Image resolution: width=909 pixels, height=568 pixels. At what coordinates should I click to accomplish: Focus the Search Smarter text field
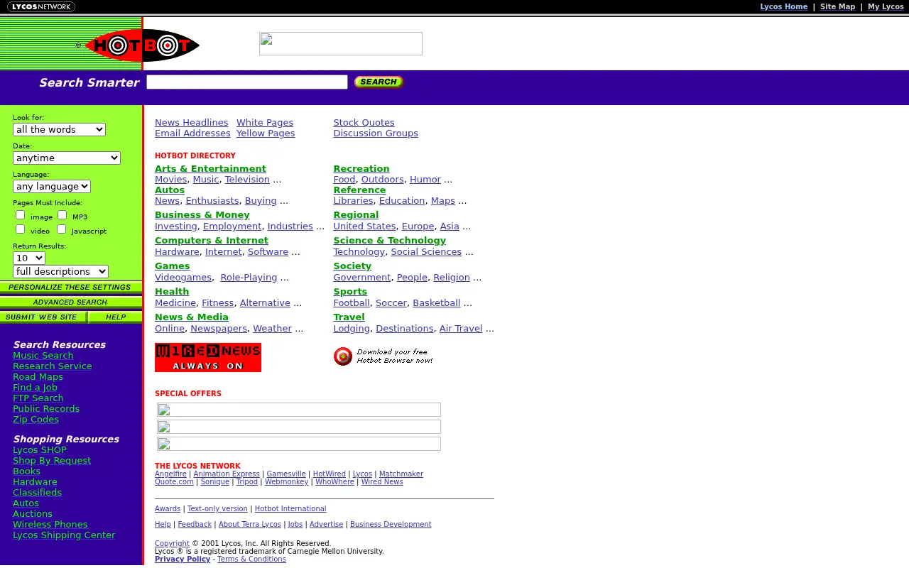click(247, 82)
